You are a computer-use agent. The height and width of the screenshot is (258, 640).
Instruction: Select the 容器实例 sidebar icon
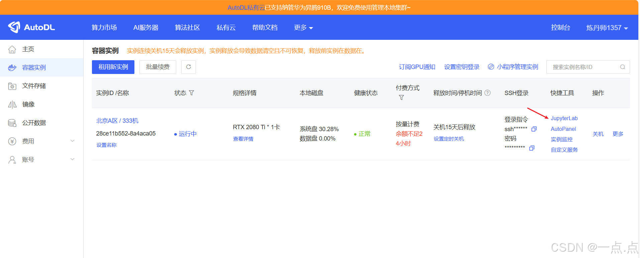point(12,68)
